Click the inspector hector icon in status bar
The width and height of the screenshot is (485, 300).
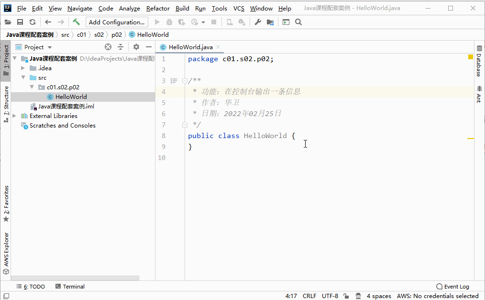(358, 296)
